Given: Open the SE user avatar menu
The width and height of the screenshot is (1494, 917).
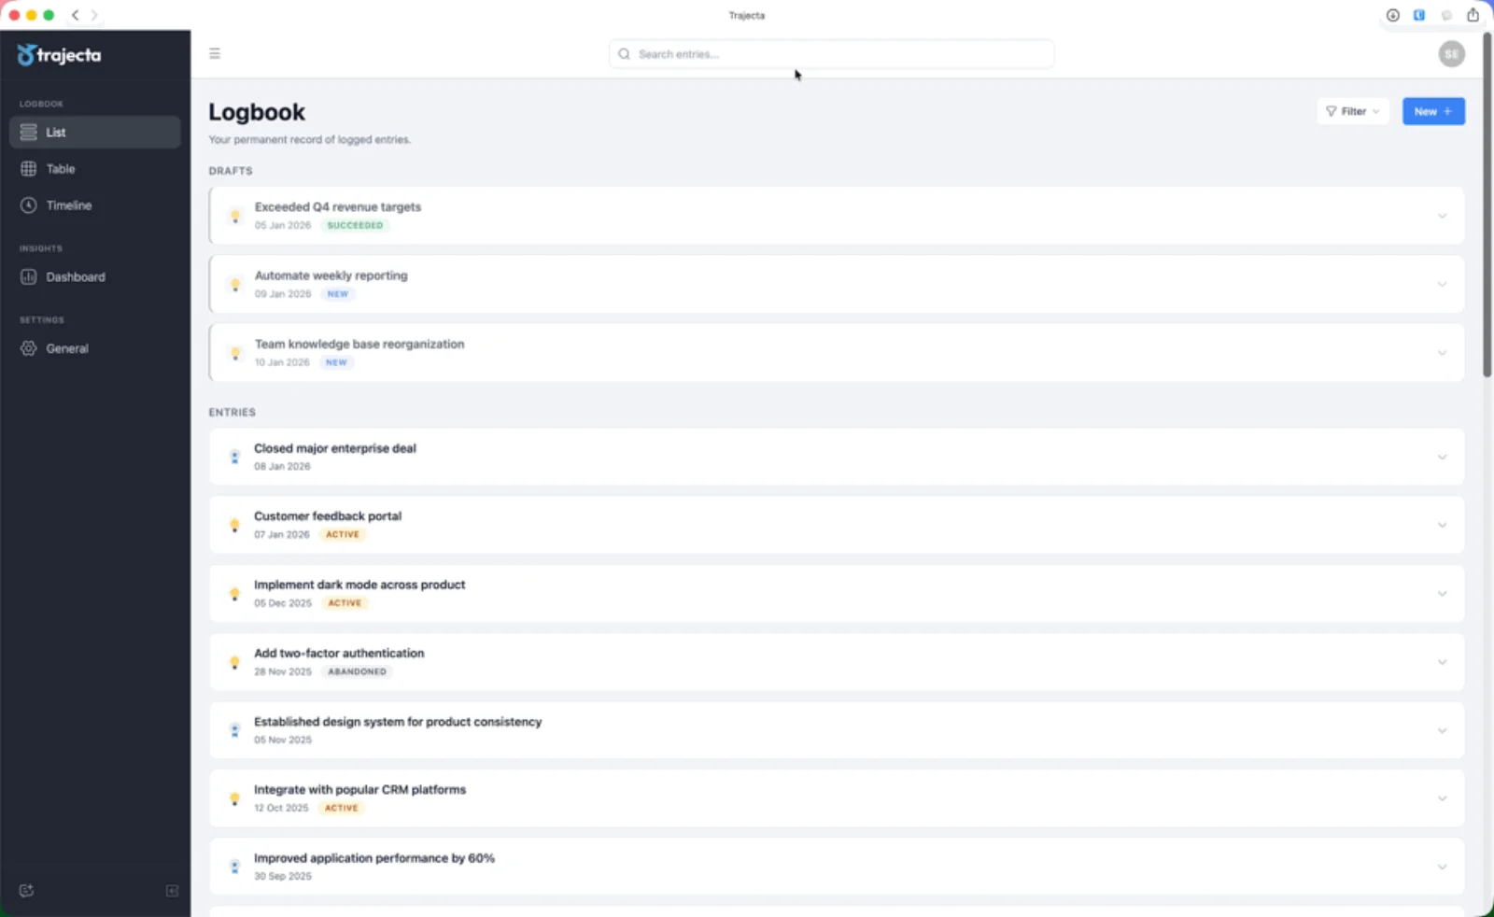Looking at the screenshot, I should pos(1451,54).
